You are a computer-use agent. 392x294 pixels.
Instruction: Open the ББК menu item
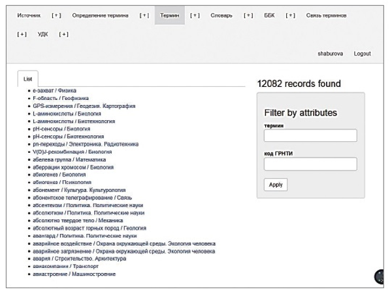coord(269,15)
